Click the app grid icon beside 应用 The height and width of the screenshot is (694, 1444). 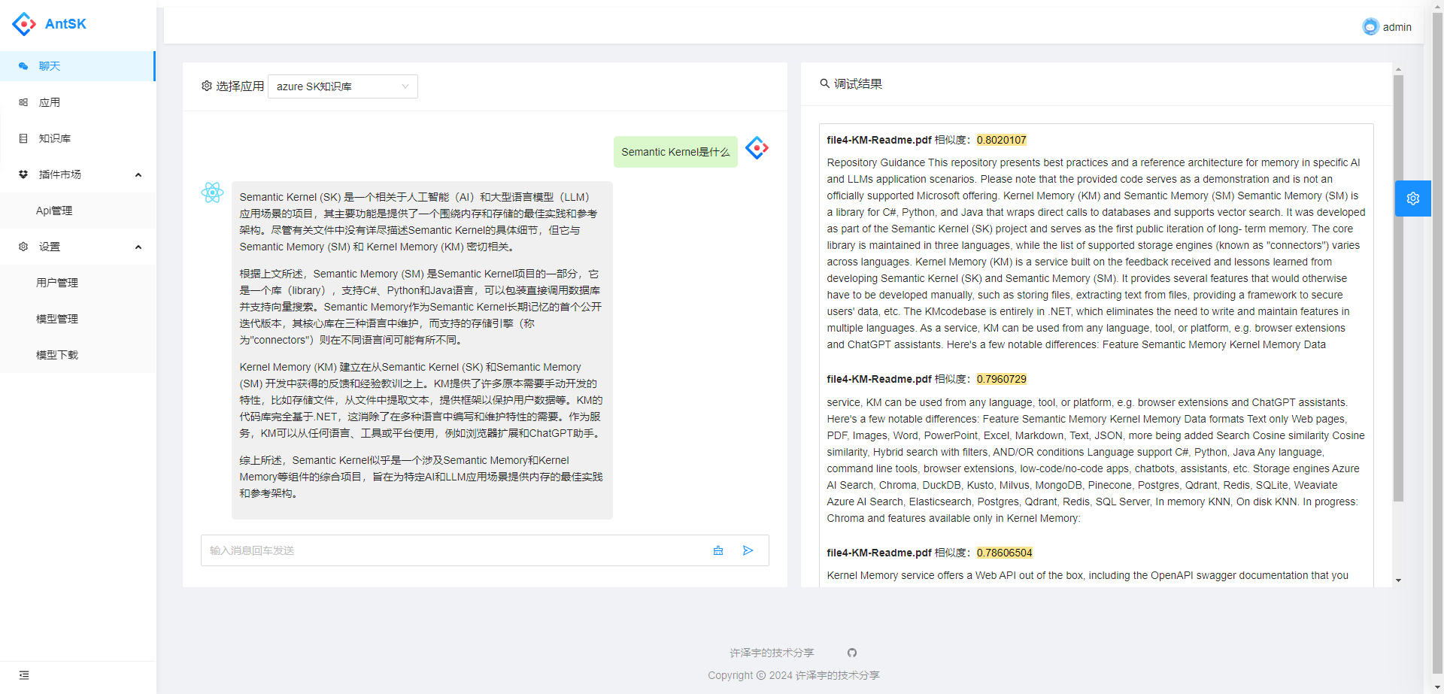pos(23,102)
